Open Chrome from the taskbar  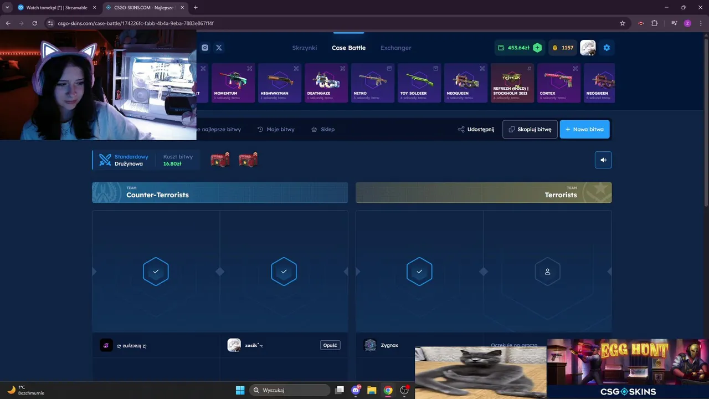tap(388, 390)
